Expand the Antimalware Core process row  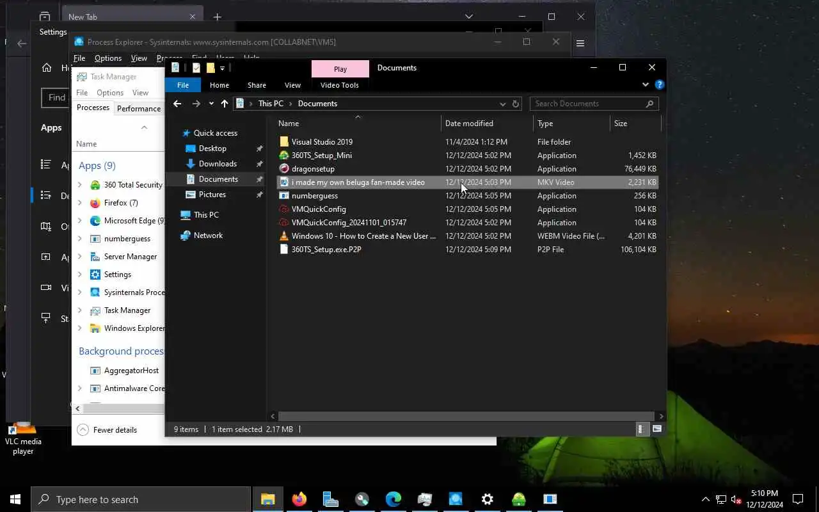(x=79, y=388)
